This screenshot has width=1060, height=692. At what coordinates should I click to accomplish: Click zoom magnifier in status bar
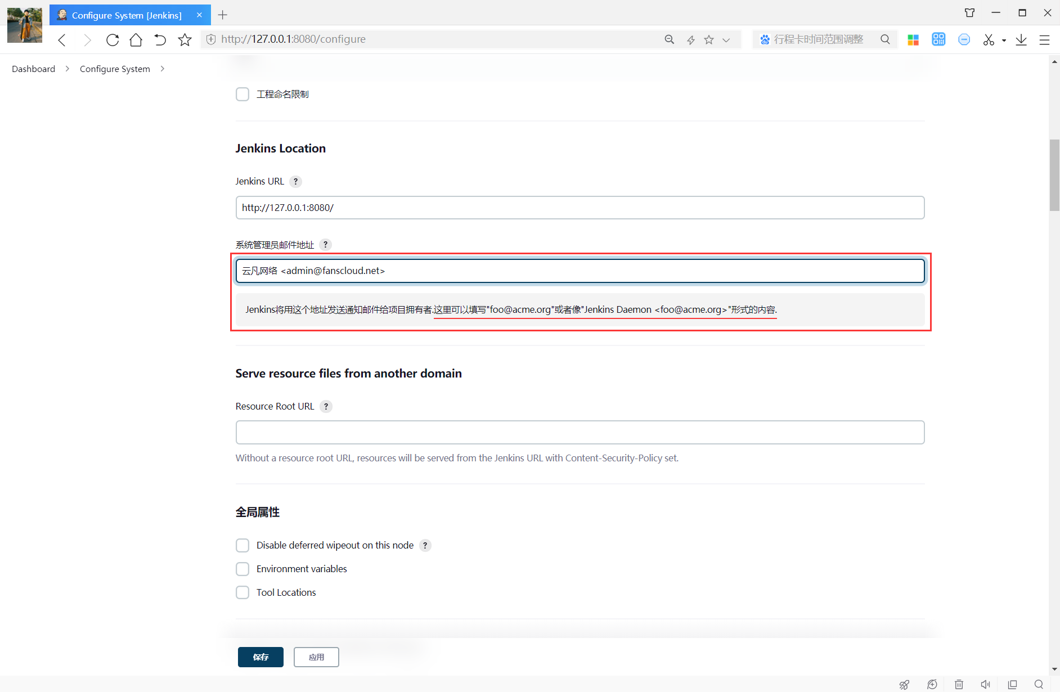[1039, 684]
